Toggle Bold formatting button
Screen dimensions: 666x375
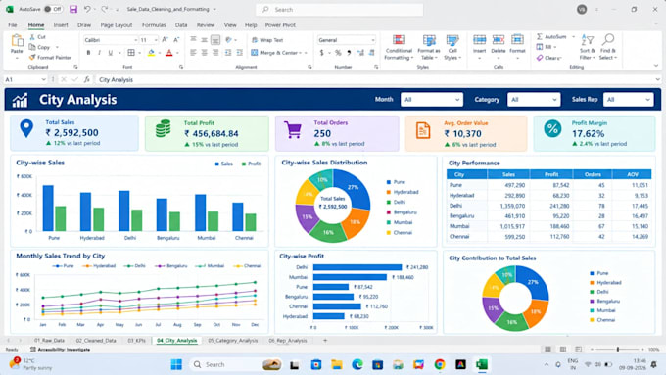pyautogui.click(x=88, y=53)
